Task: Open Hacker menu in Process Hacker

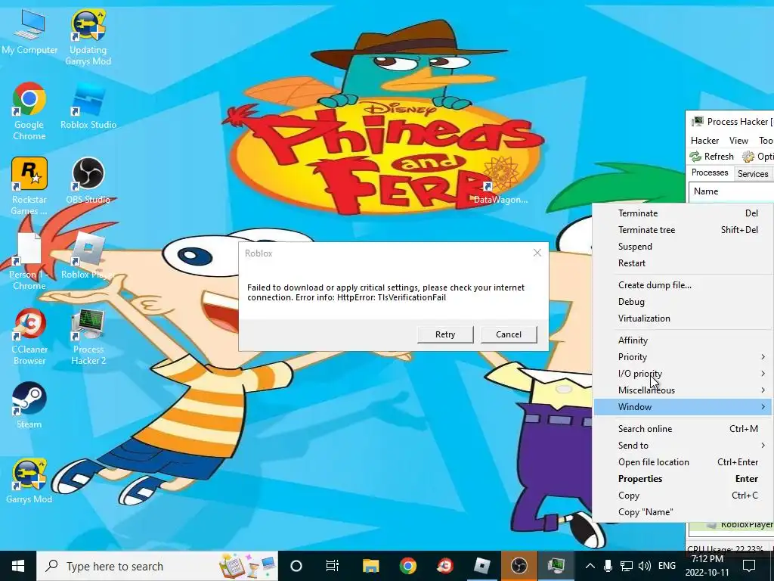Action: (704, 140)
